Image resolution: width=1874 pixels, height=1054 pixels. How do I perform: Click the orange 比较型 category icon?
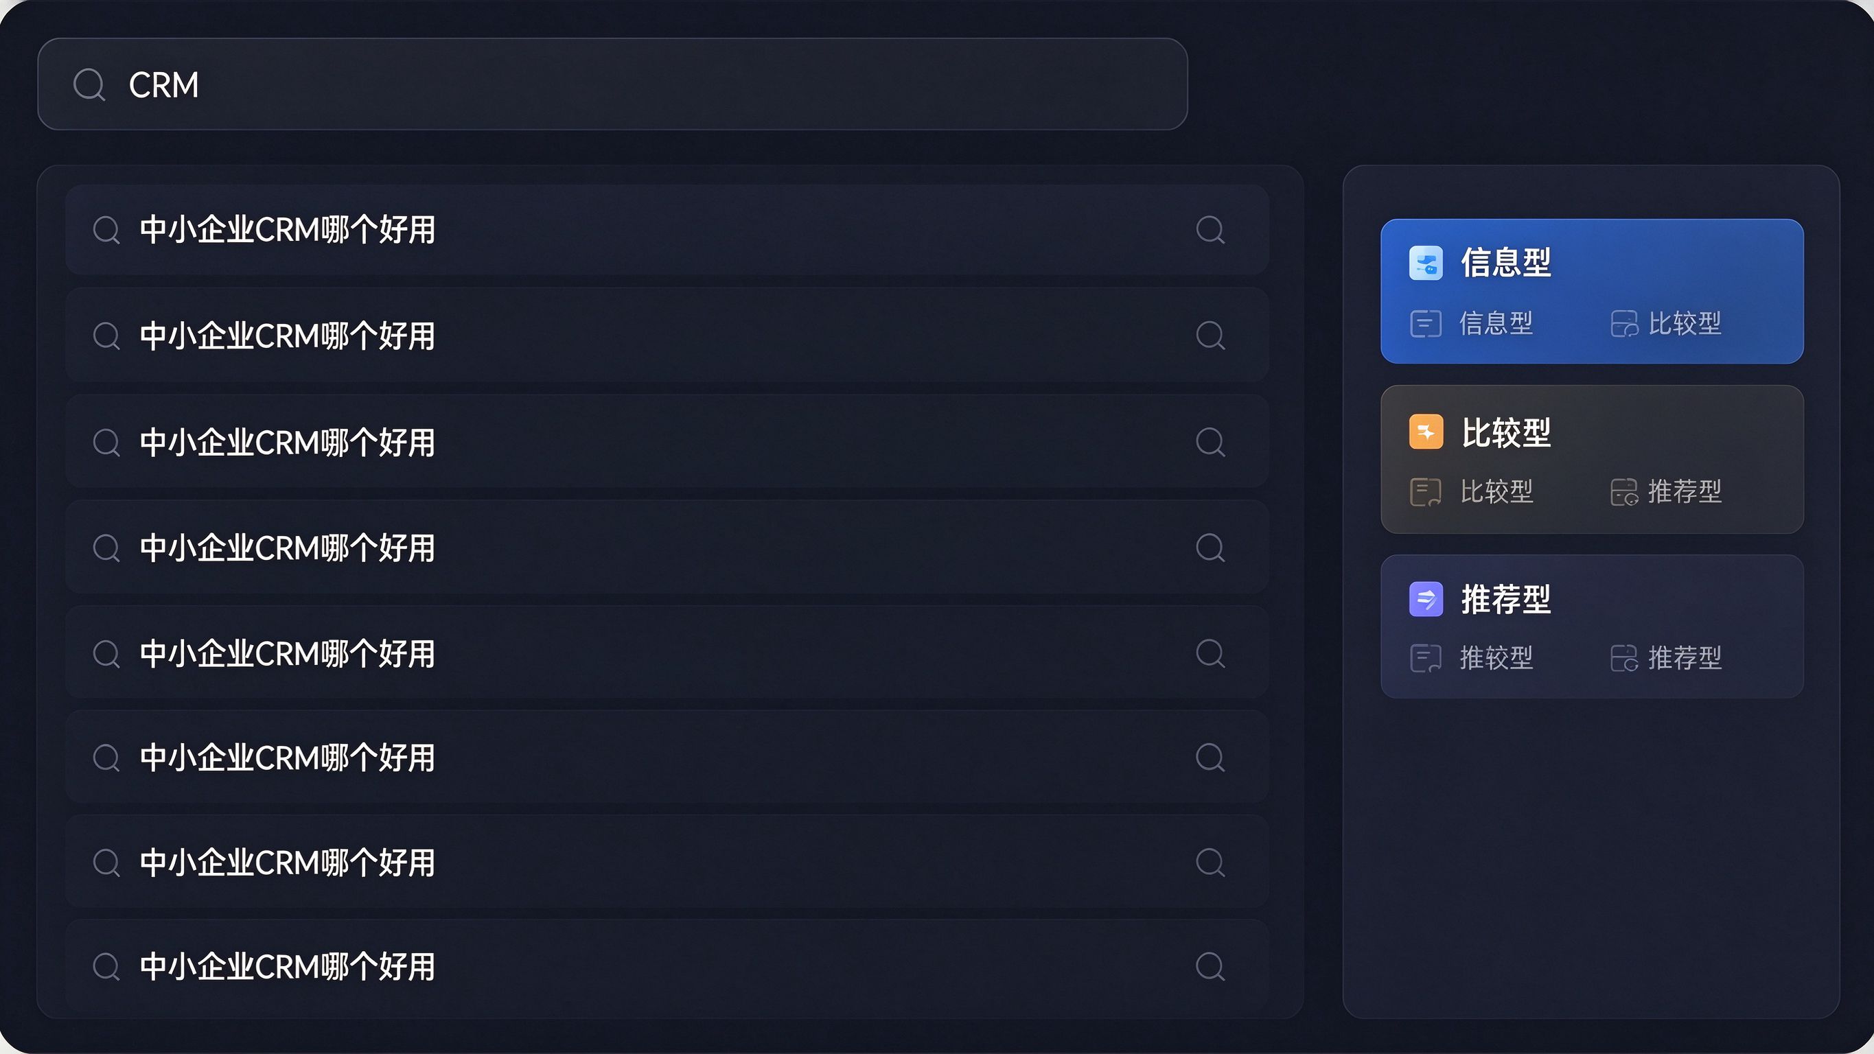pos(1426,432)
